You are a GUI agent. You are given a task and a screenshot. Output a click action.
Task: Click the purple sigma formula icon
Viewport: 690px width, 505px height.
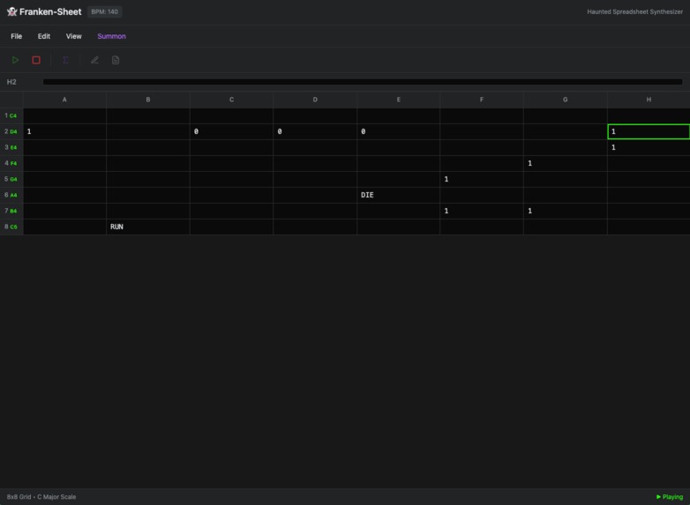[65, 60]
